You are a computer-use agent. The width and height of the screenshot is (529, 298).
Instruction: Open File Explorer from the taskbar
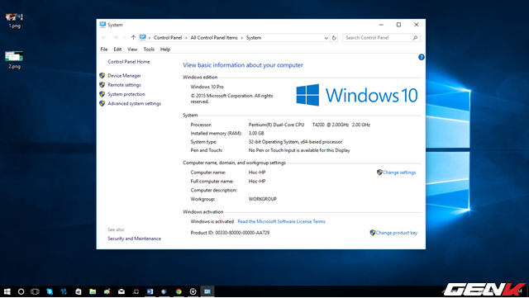pyautogui.click(x=93, y=291)
